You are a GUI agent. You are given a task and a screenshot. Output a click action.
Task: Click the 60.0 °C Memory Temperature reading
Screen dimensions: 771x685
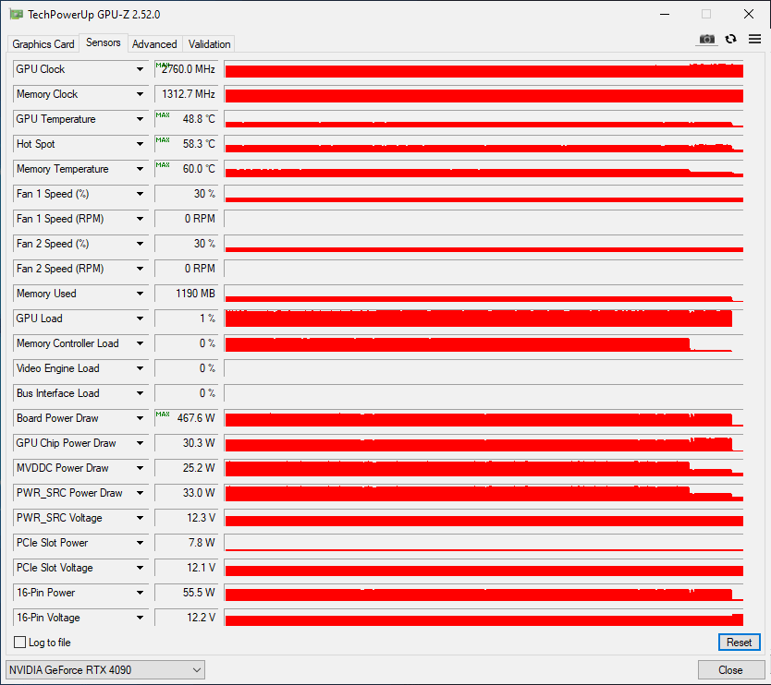point(187,169)
